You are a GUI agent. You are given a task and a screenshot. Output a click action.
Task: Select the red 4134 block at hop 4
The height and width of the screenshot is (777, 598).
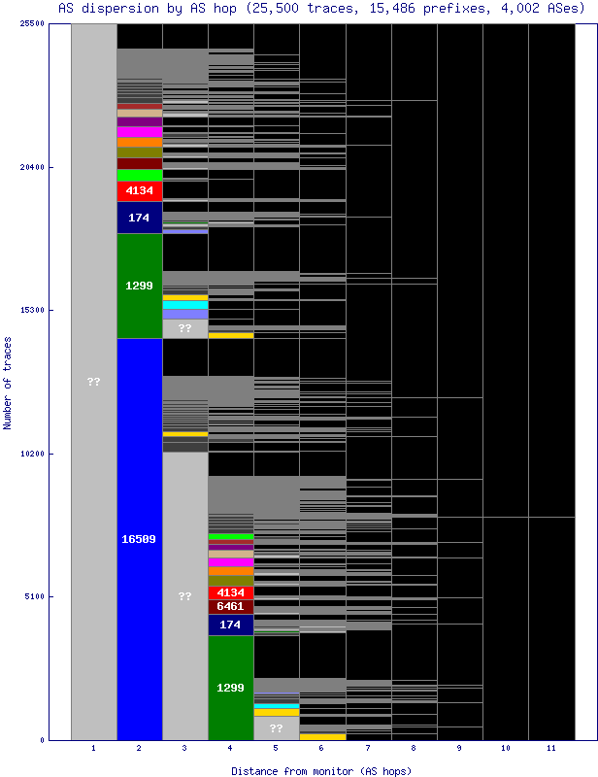pyautogui.click(x=230, y=592)
